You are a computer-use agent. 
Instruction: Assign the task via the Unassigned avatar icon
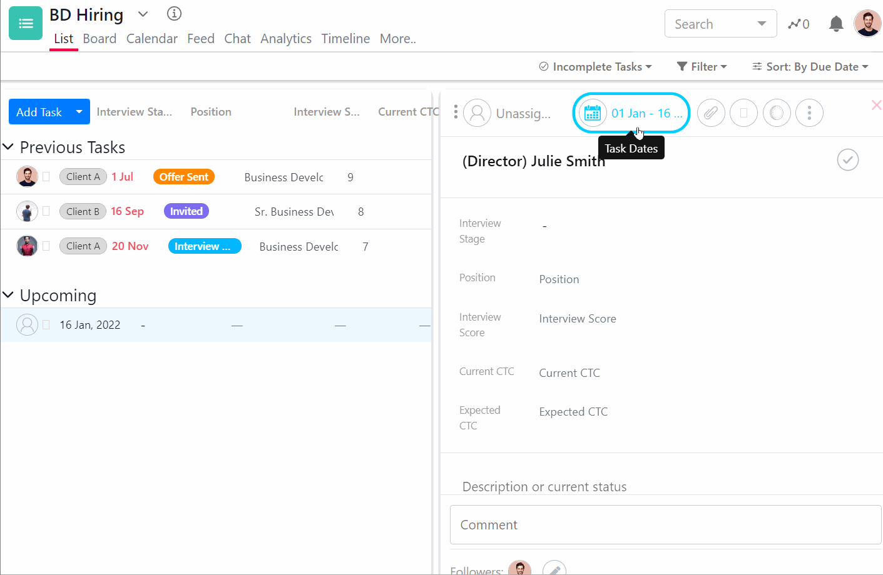tap(477, 113)
